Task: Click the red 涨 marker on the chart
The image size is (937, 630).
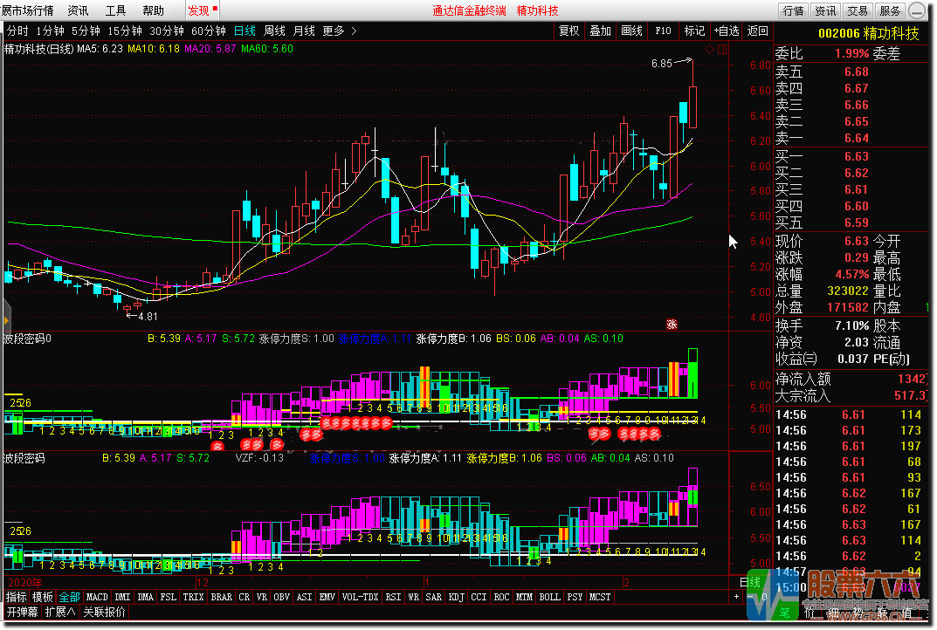Action: click(x=672, y=324)
